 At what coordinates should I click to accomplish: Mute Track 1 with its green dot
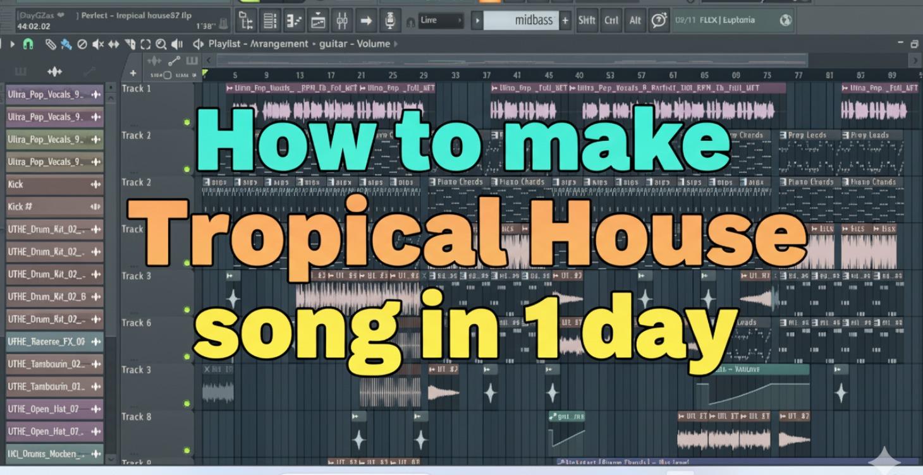click(186, 121)
